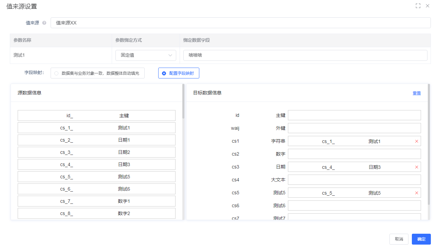Select the cs_7_ 数字1 source field
The image size is (438, 249).
click(96, 201)
